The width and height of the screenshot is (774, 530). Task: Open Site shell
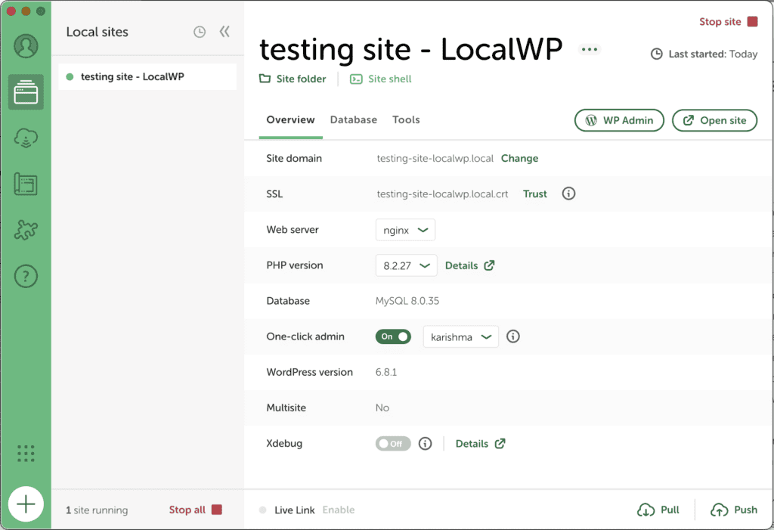click(381, 79)
